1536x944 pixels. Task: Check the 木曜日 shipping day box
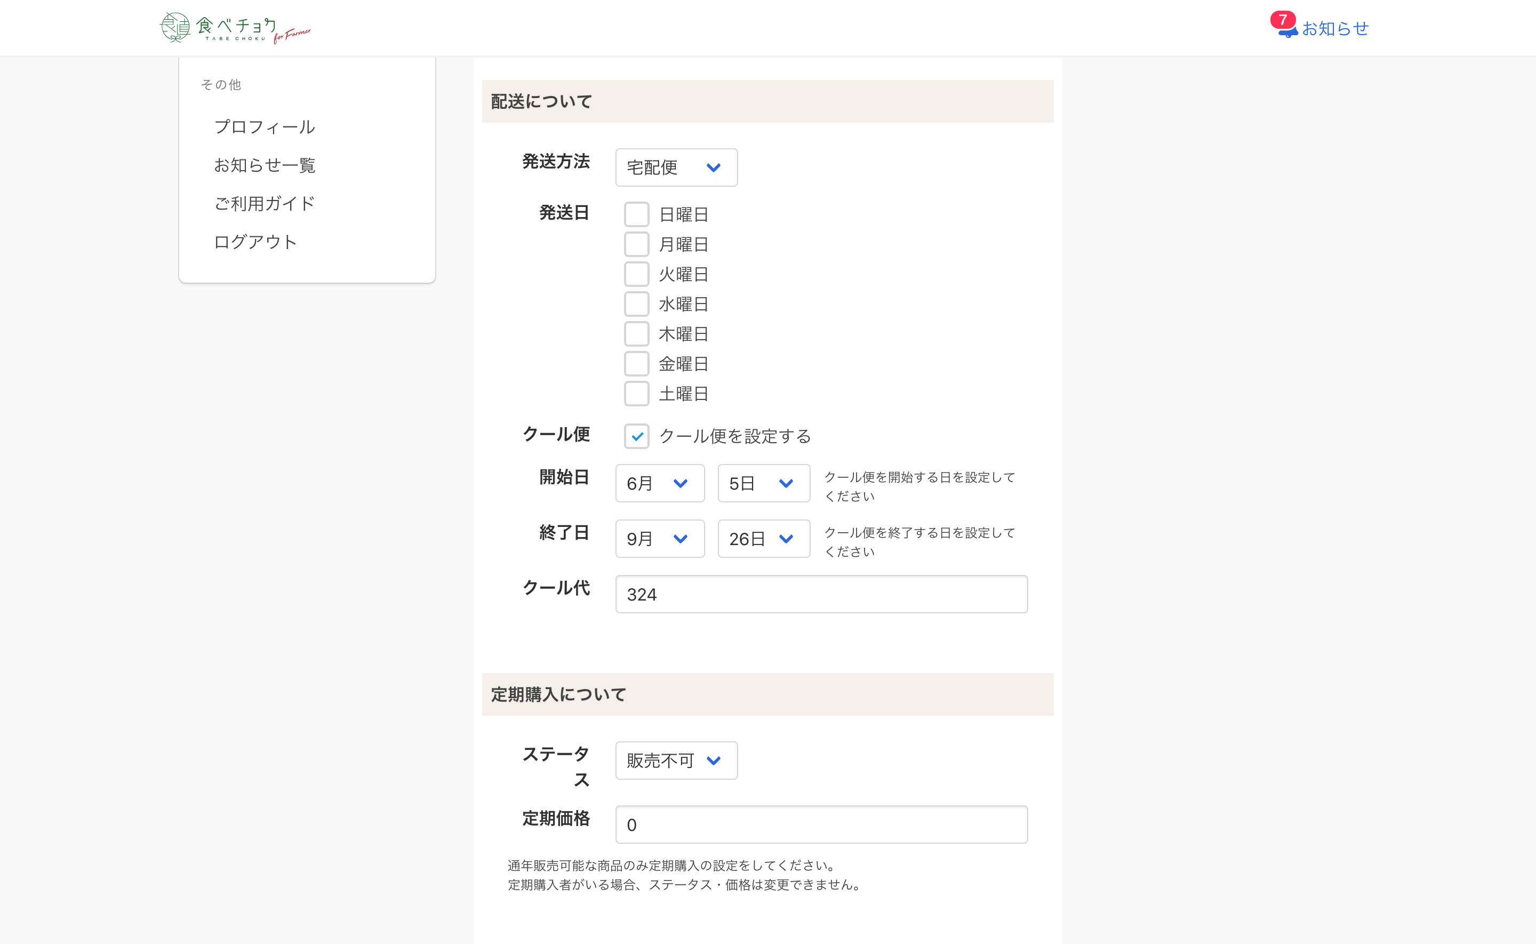pyautogui.click(x=637, y=334)
